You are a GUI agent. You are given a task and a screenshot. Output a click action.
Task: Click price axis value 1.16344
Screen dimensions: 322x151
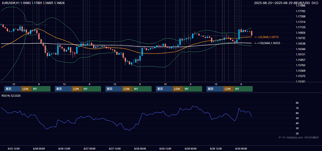point(300,49)
